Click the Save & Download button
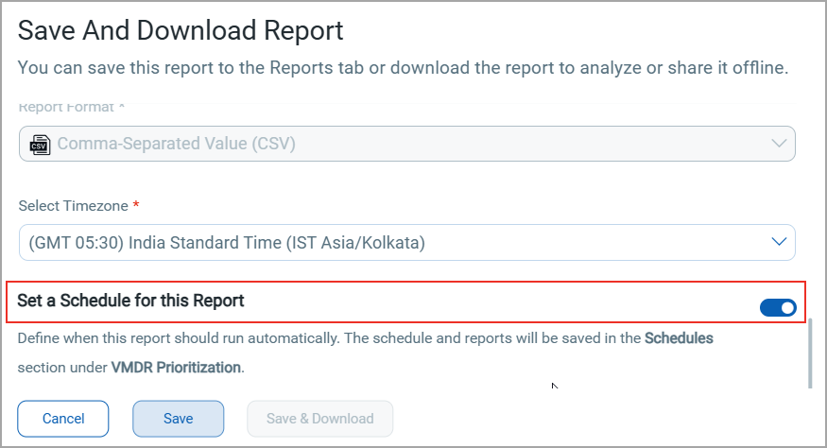 tap(319, 419)
